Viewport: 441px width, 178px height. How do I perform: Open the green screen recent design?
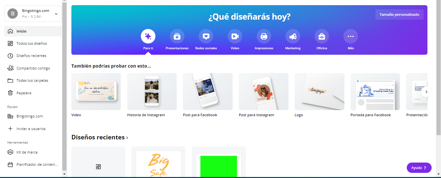point(219,162)
